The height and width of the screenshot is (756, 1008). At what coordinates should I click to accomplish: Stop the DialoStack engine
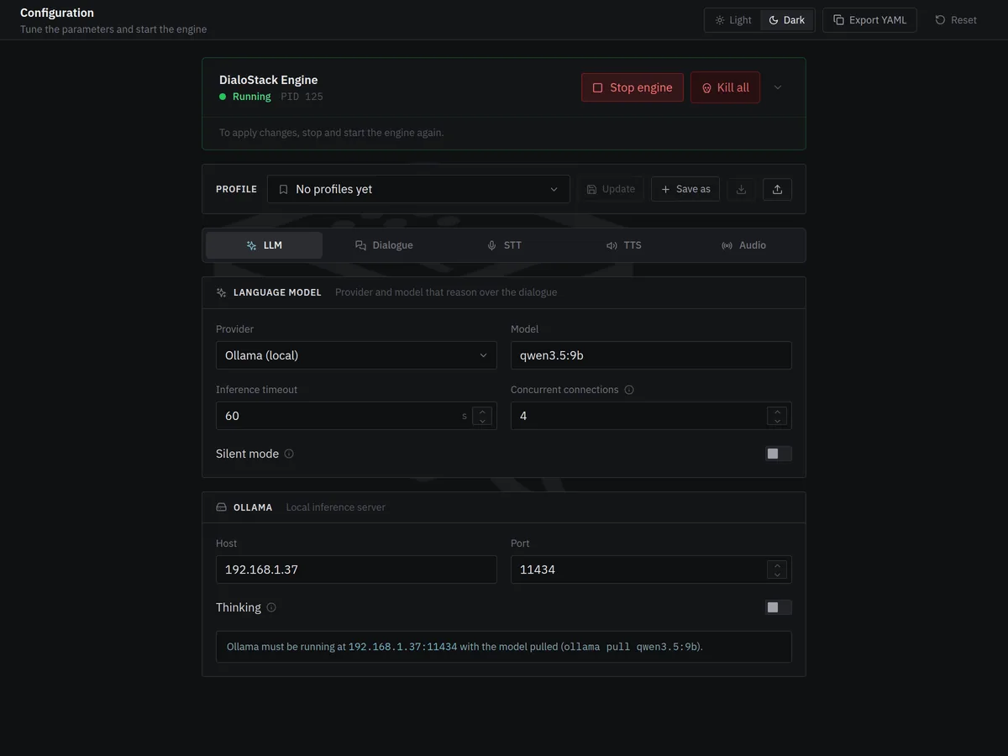click(x=633, y=87)
